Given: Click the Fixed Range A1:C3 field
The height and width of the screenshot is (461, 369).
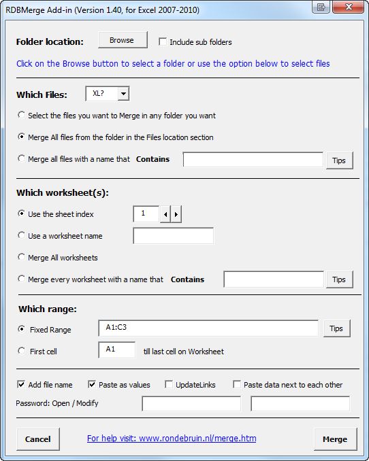Looking at the screenshot, I should click(x=208, y=328).
